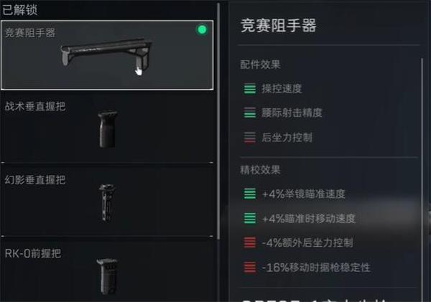Screen dimensions: 431x302
Task: Select the 战术垂直握把 grip thumbnail
Action: click(x=108, y=128)
